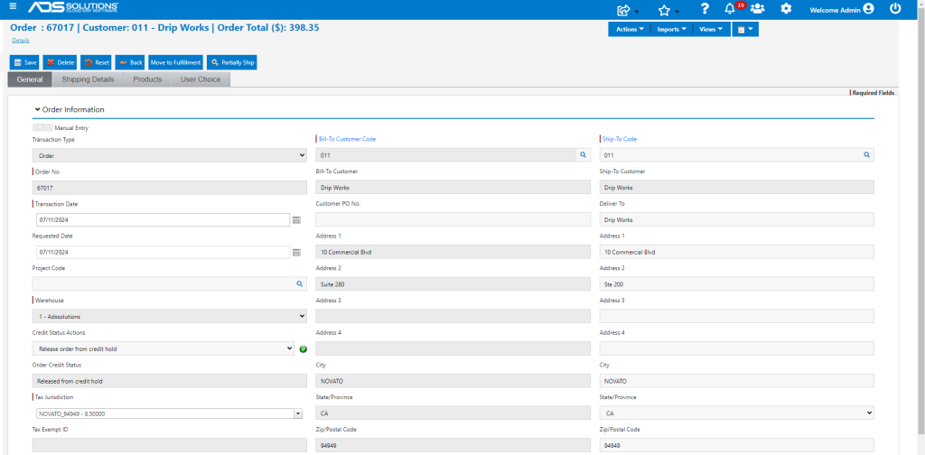Click the Customer PO No. field
Image resolution: width=925 pixels, height=455 pixels.
click(x=453, y=219)
